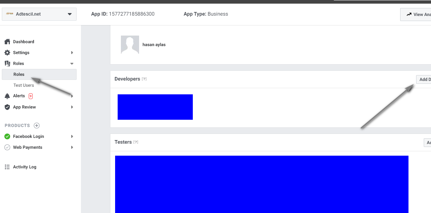The height and width of the screenshot is (213, 431).
Task: Click the Developers section heading
Action: point(127,79)
